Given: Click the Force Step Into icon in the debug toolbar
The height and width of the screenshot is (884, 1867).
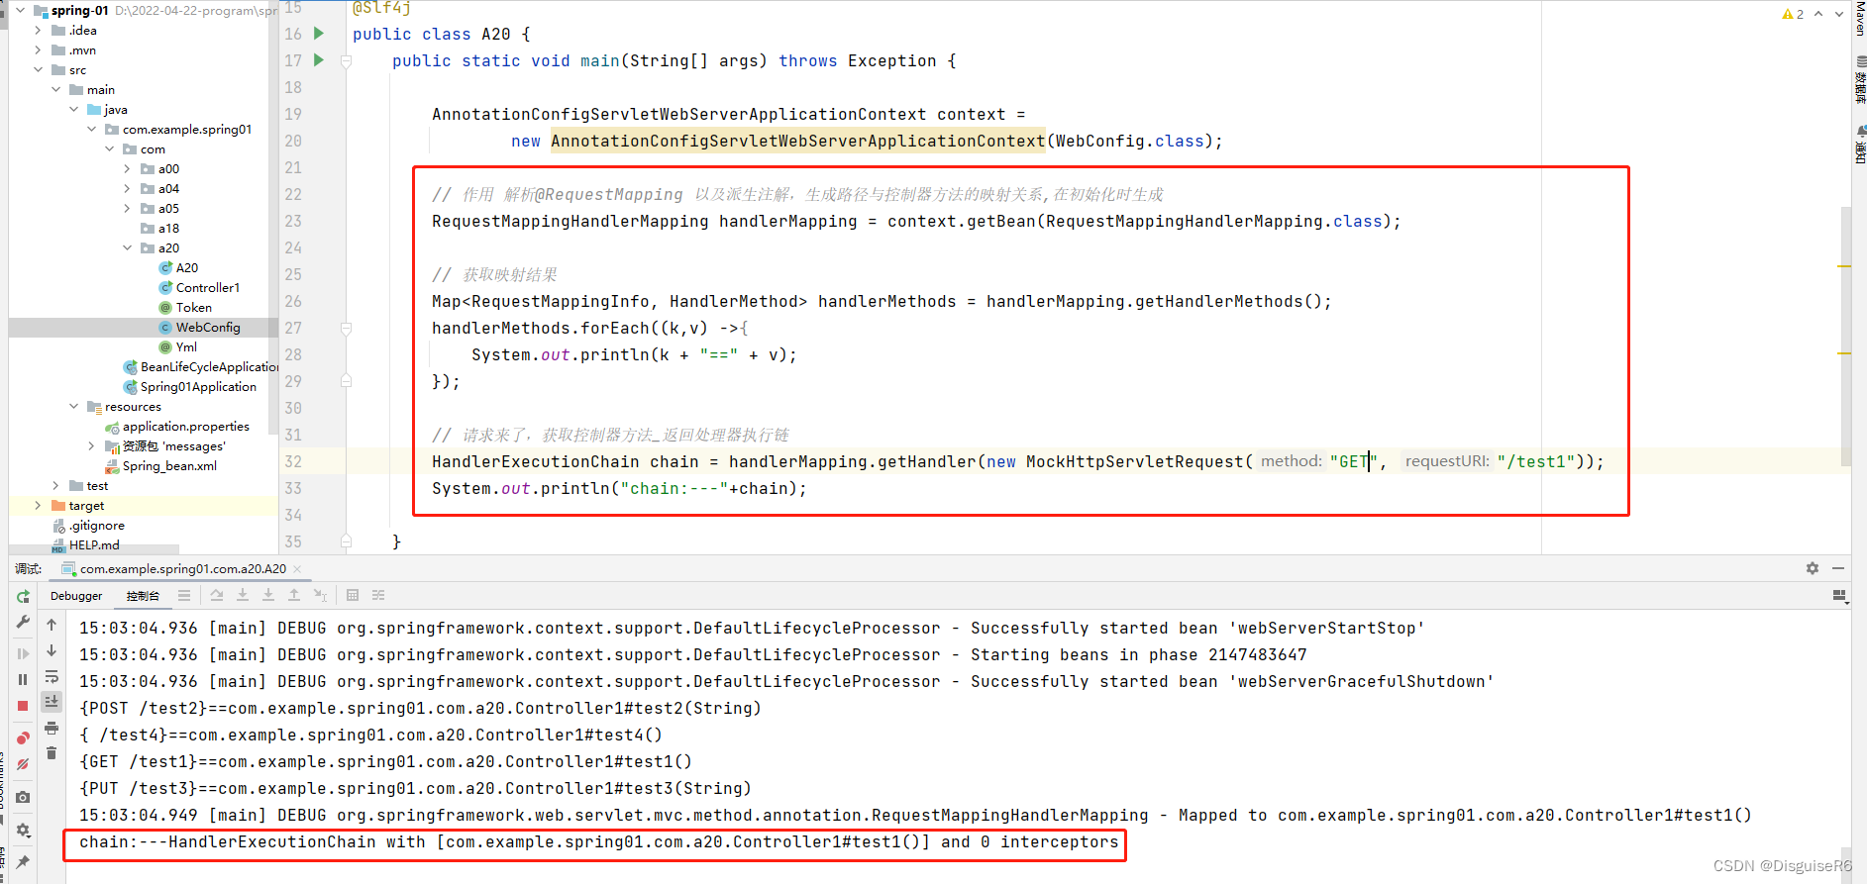Looking at the screenshot, I should 268,595.
